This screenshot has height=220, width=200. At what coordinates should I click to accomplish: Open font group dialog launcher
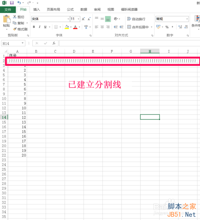point(90,36)
